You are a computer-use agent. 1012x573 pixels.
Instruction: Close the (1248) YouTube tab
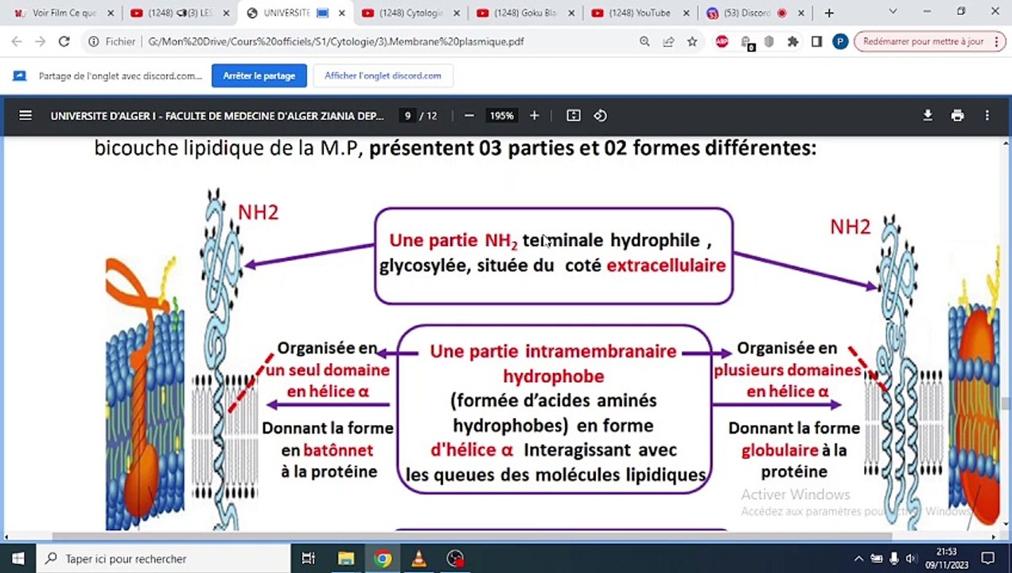(686, 13)
